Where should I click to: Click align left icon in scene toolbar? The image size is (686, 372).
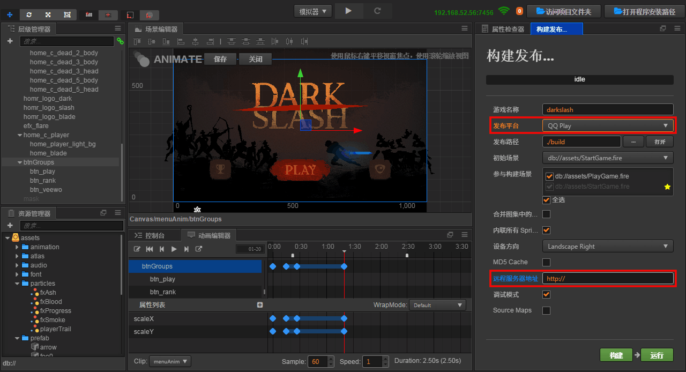tap(181, 41)
